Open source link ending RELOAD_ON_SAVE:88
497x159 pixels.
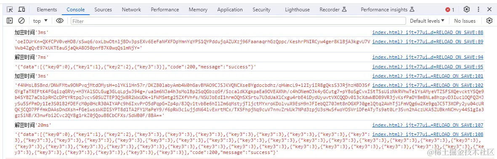[x=428, y=32]
